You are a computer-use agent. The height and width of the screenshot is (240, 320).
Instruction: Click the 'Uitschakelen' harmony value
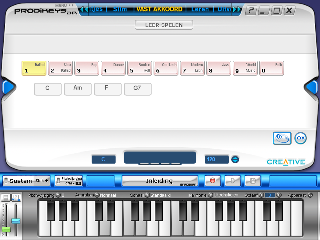(x=226, y=195)
